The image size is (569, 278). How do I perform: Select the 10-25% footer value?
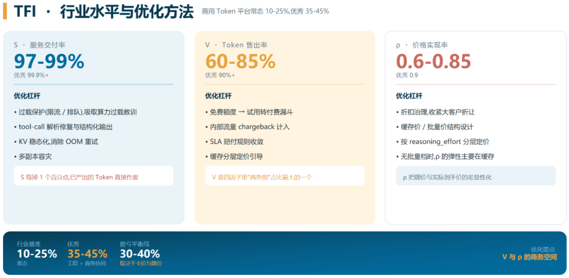(x=37, y=254)
